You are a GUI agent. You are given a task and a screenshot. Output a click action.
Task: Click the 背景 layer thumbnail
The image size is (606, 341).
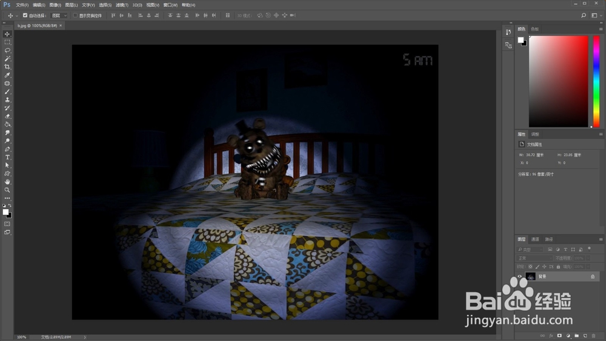(x=530, y=277)
